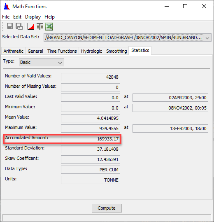Image resolution: width=214 pixels, height=222 pixels.
Task: Click the Math Functions app icon
Action: click(x=7, y=7)
